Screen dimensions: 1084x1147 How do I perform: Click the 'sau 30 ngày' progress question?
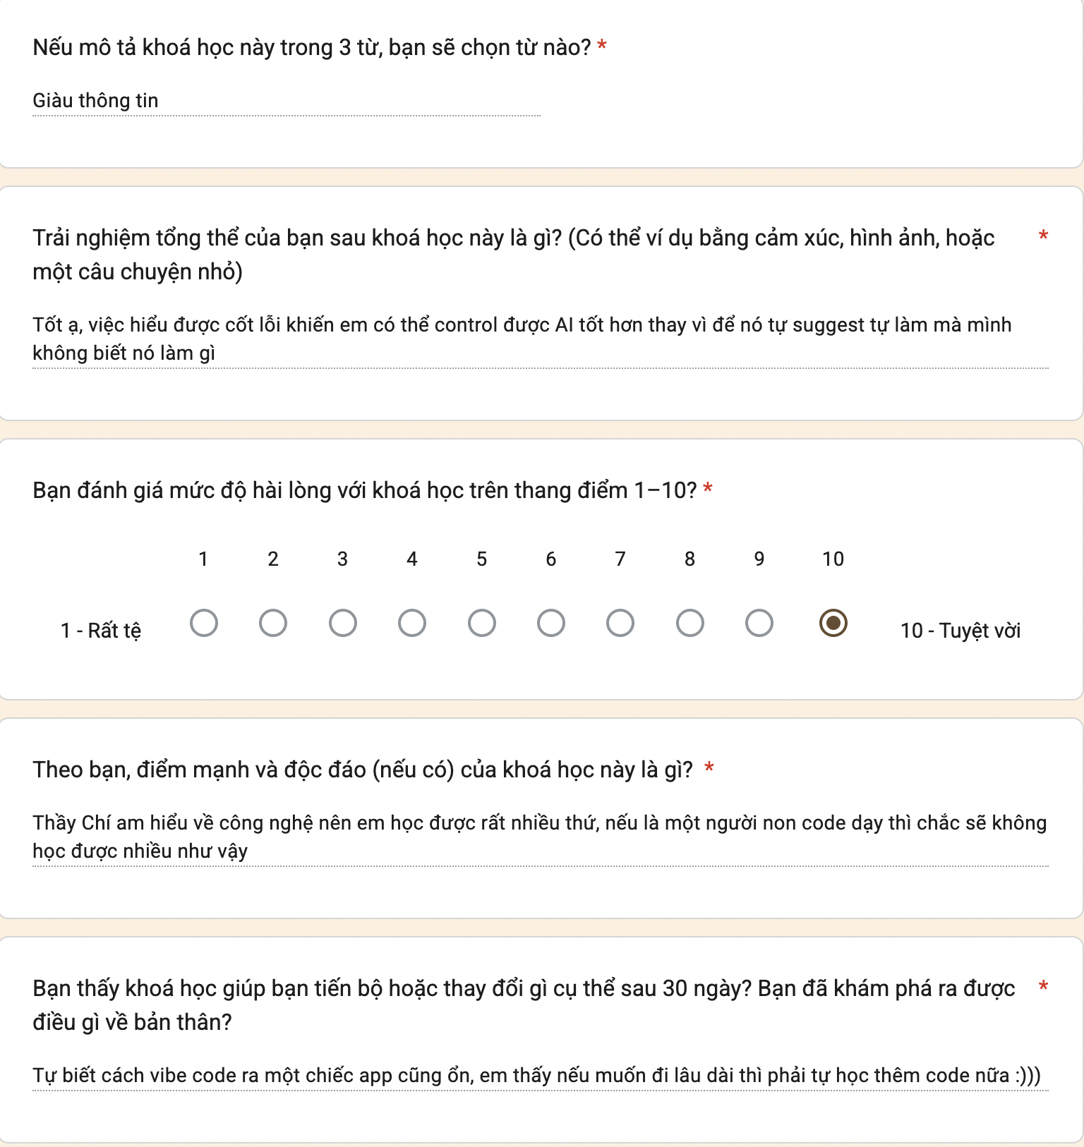pos(524,1005)
